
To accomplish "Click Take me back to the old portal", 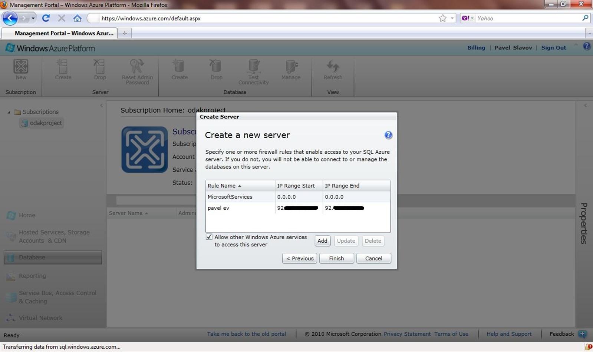I will [x=247, y=334].
